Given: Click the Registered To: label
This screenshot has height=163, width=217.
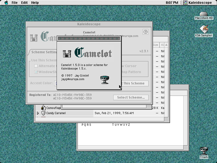Looking at the screenshot, I should click(x=40, y=95).
